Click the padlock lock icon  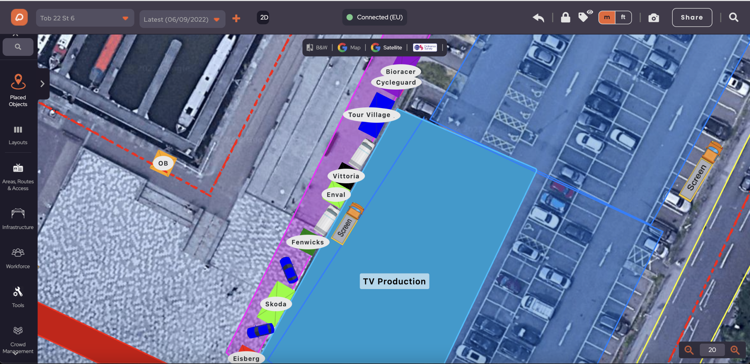(565, 18)
